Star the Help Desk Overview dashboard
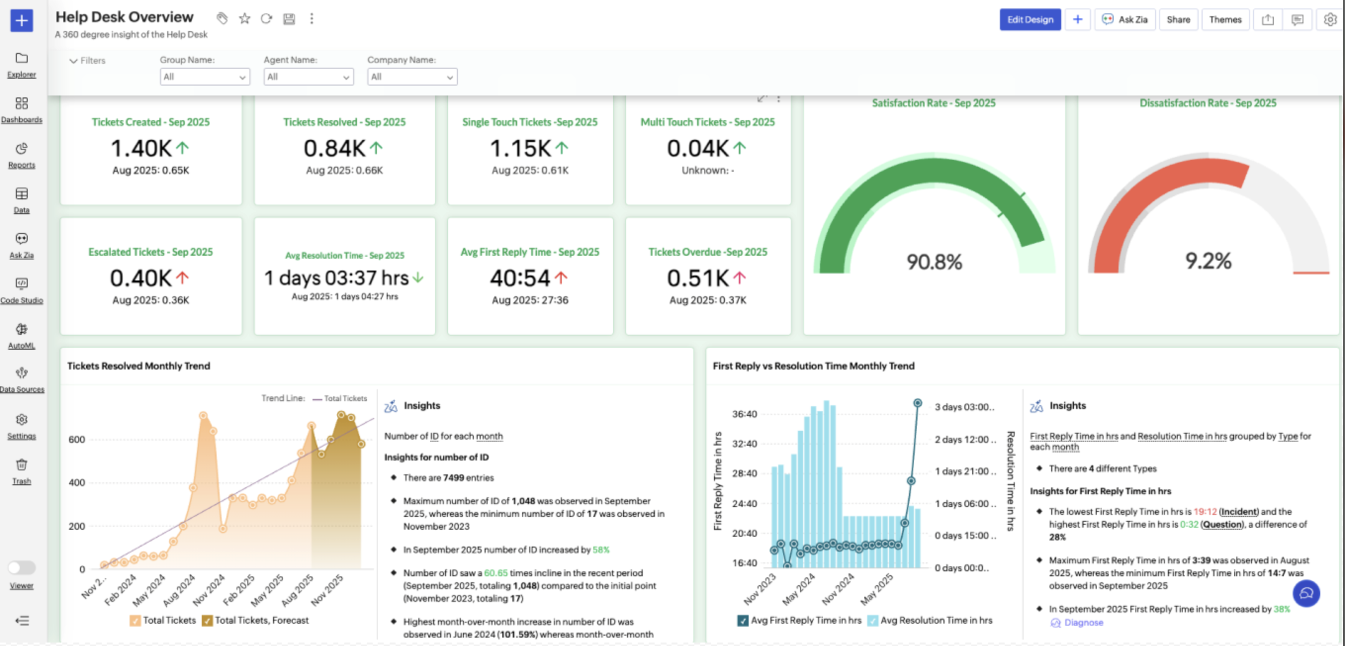This screenshot has width=1345, height=646. [244, 19]
